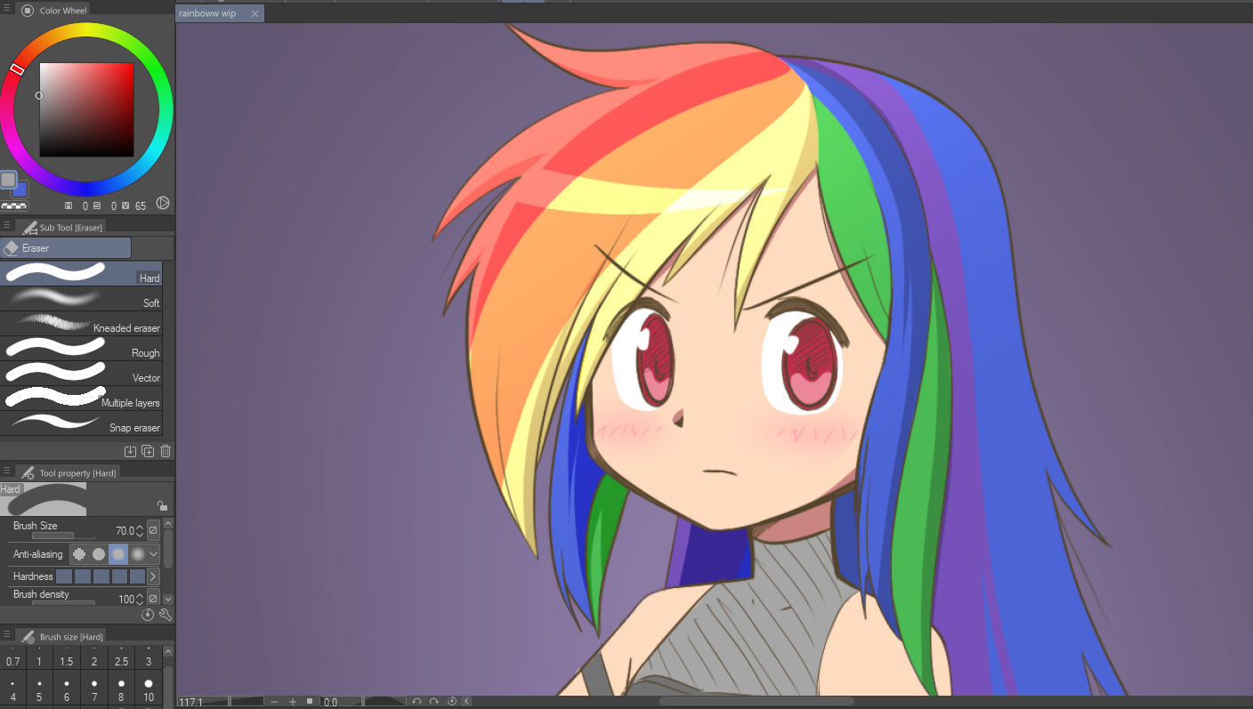Pick the Multiple layers eraser
This screenshot has width=1253, height=709.
[x=81, y=398]
